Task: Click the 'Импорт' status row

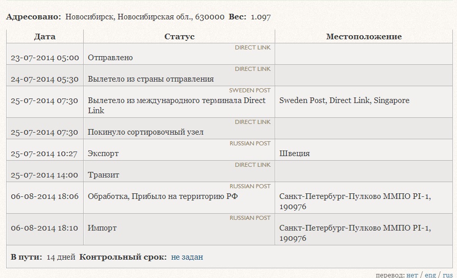Action: point(102,228)
